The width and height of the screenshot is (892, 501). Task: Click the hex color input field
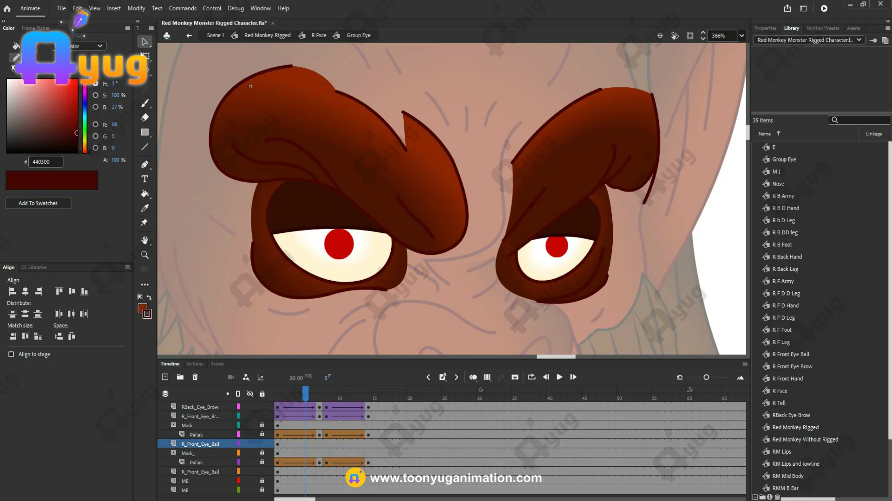point(46,162)
